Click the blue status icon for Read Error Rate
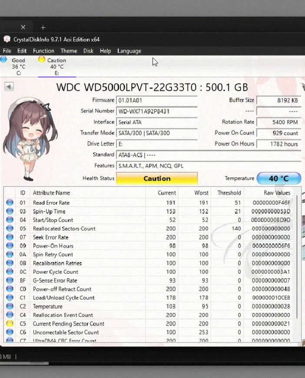Image resolution: width=305 pixels, height=378 pixels. (x=10, y=202)
